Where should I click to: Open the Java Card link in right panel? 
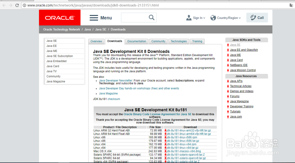[x=236, y=60]
